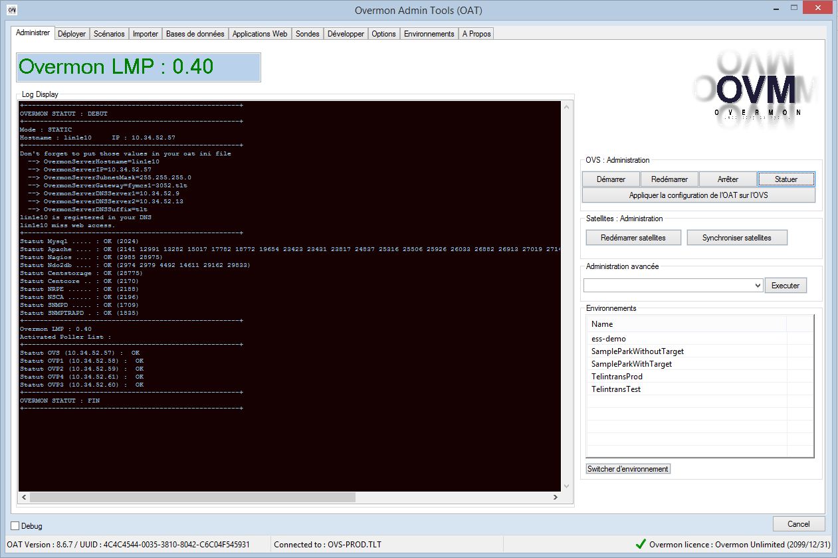Screen dimensions: 838x558
Task: Click Overmon licence Unlimited status text
Action: 741,545
